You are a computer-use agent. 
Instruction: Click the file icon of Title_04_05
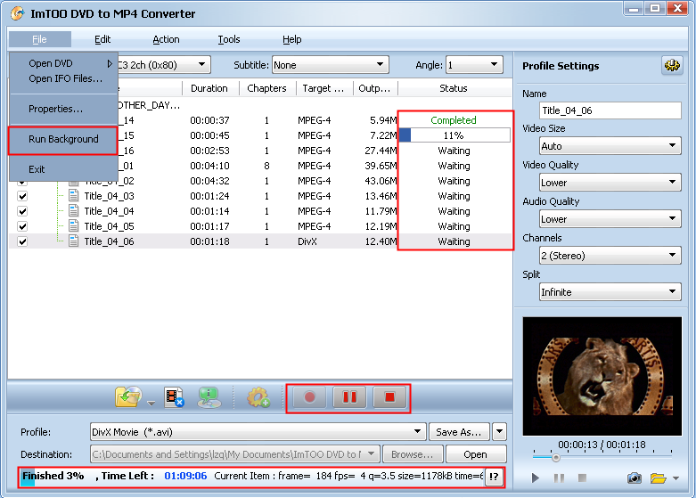(74, 226)
